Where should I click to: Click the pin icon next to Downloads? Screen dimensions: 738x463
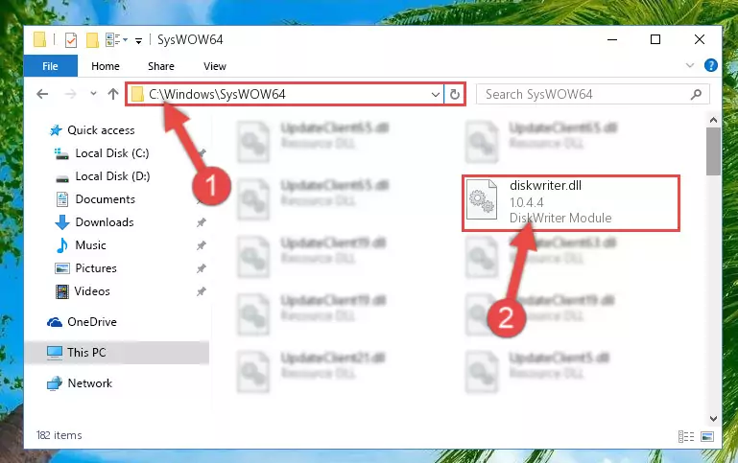(x=201, y=222)
